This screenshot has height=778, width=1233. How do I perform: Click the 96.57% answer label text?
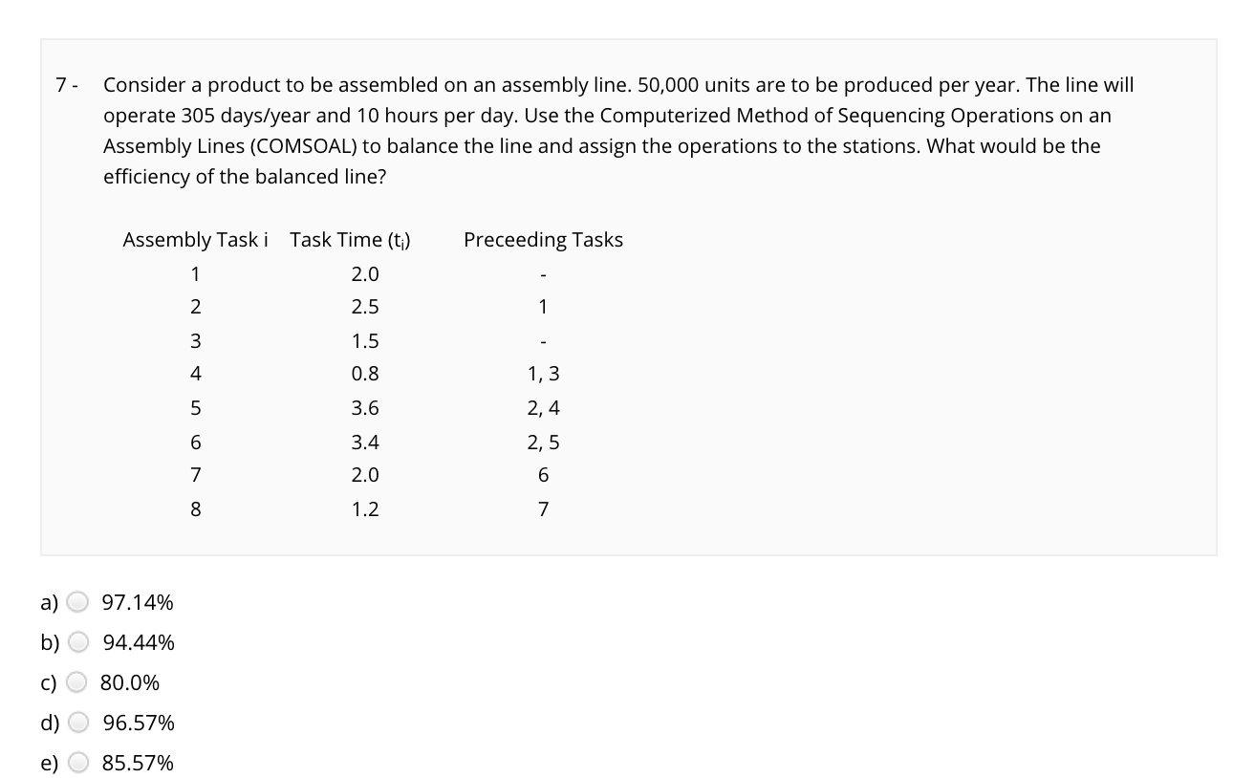pos(138,723)
